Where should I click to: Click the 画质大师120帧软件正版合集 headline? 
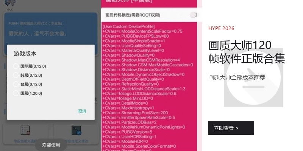(x=247, y=52)
